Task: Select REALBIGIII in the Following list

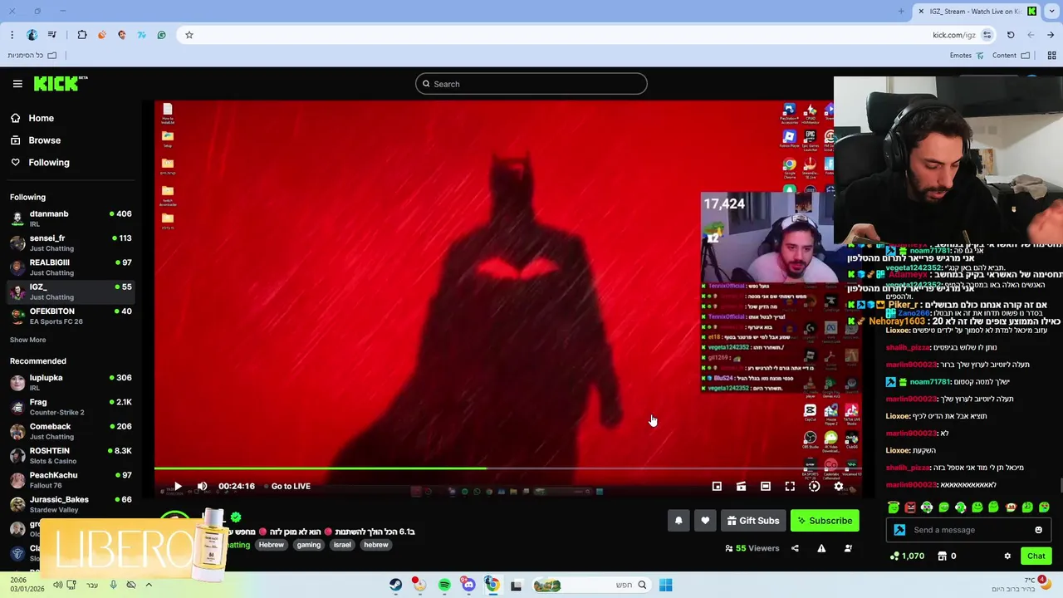Action: click(71, 267)
